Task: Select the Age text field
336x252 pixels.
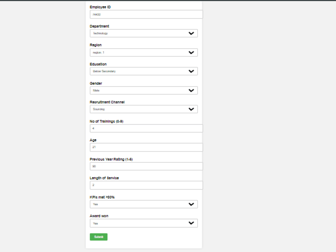Action: click(146, 147)
